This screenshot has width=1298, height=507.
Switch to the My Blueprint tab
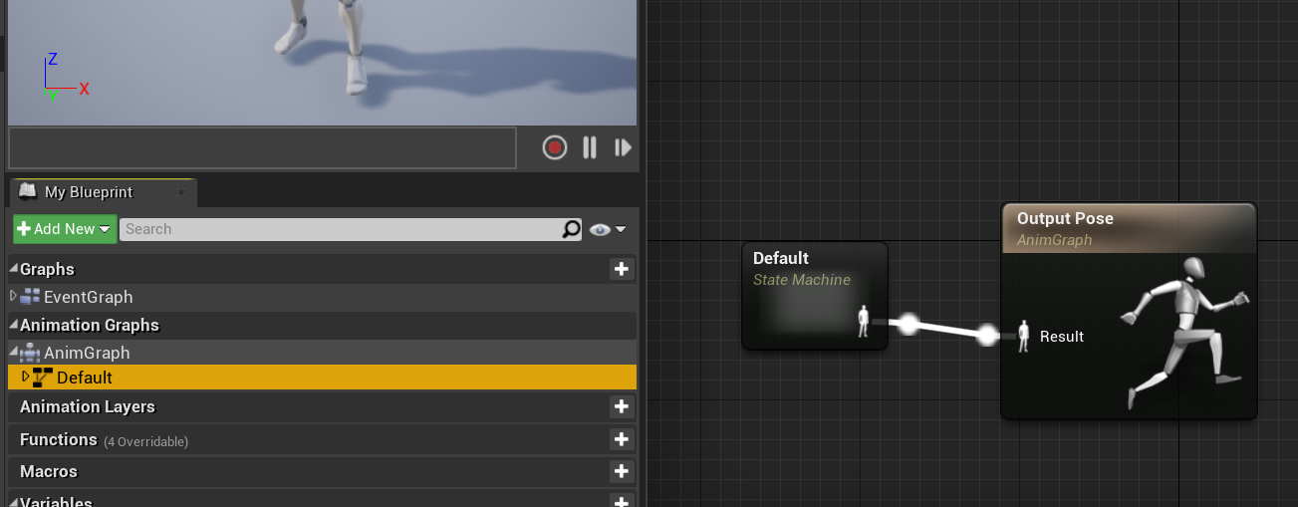tap(102, 192)
